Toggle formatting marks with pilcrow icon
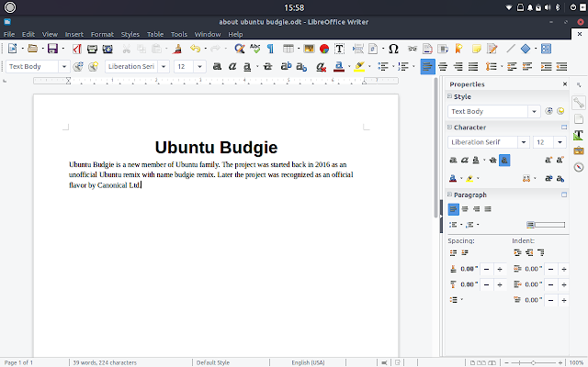Viewport: 588px width, 367px height. 270,49
